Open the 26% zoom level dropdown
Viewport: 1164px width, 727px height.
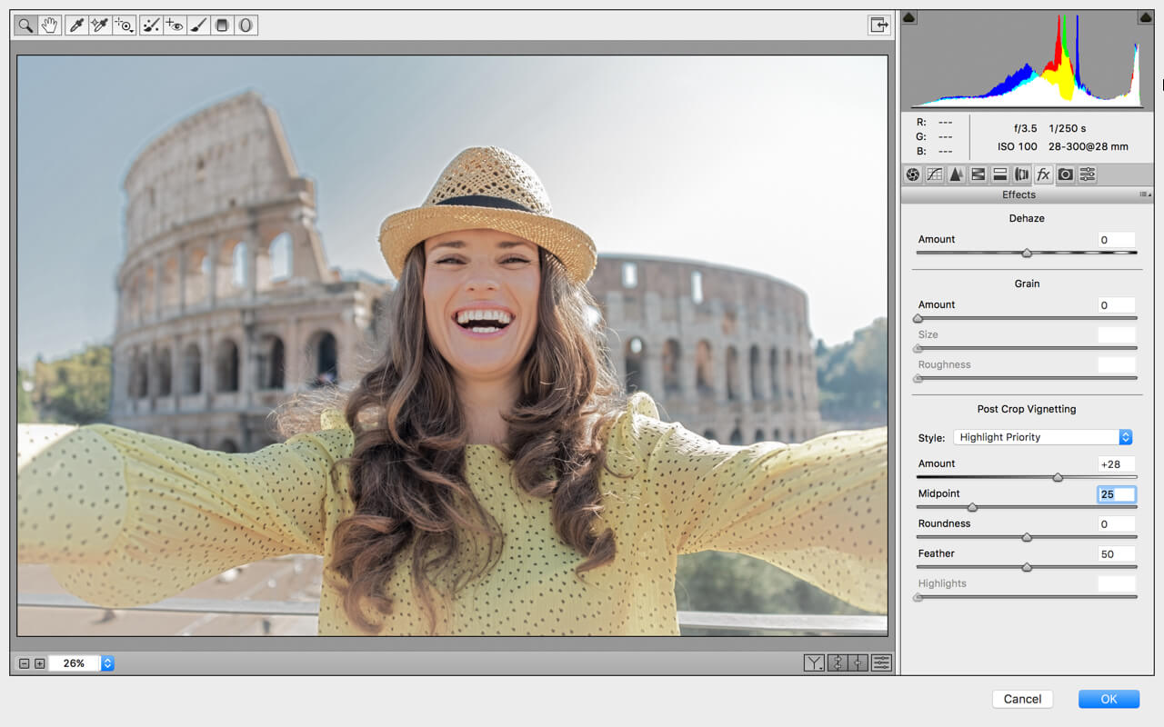click(x=107, y=663)
